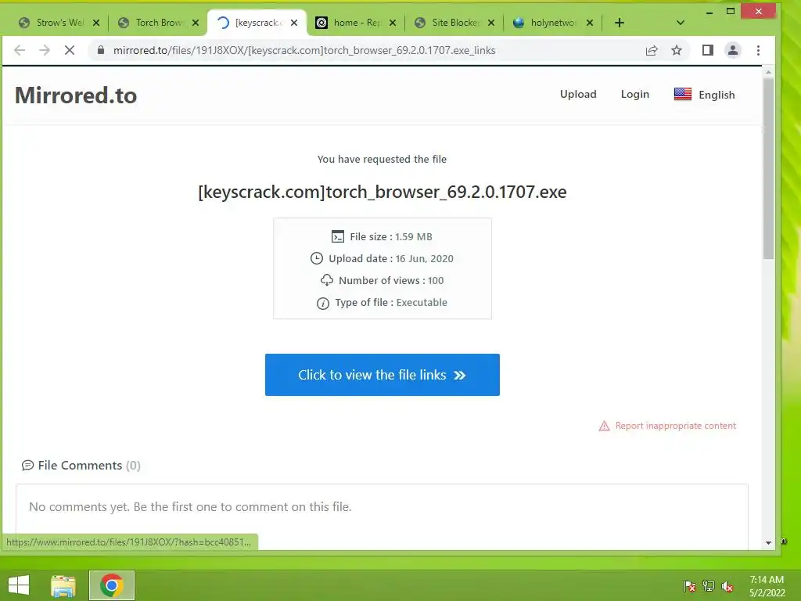Open Chrome's three-dot menu
Screen dimensions: 801x601
tap(758, 50)
